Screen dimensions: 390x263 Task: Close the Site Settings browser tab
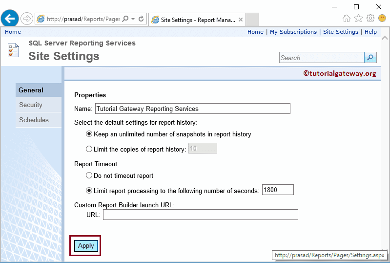(241, 20)
